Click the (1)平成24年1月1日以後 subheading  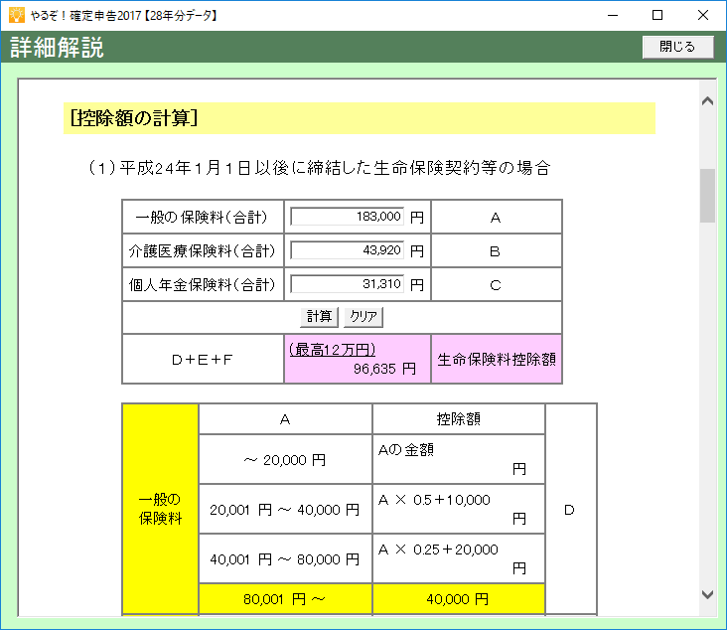pos(319,168)
